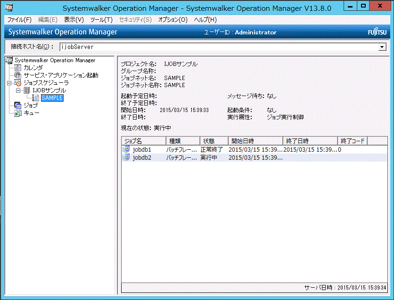The height and width of the screenshot is (300, 394).
Task: Select the ジョブスケジューラ tree item
Action: [46, 82]
